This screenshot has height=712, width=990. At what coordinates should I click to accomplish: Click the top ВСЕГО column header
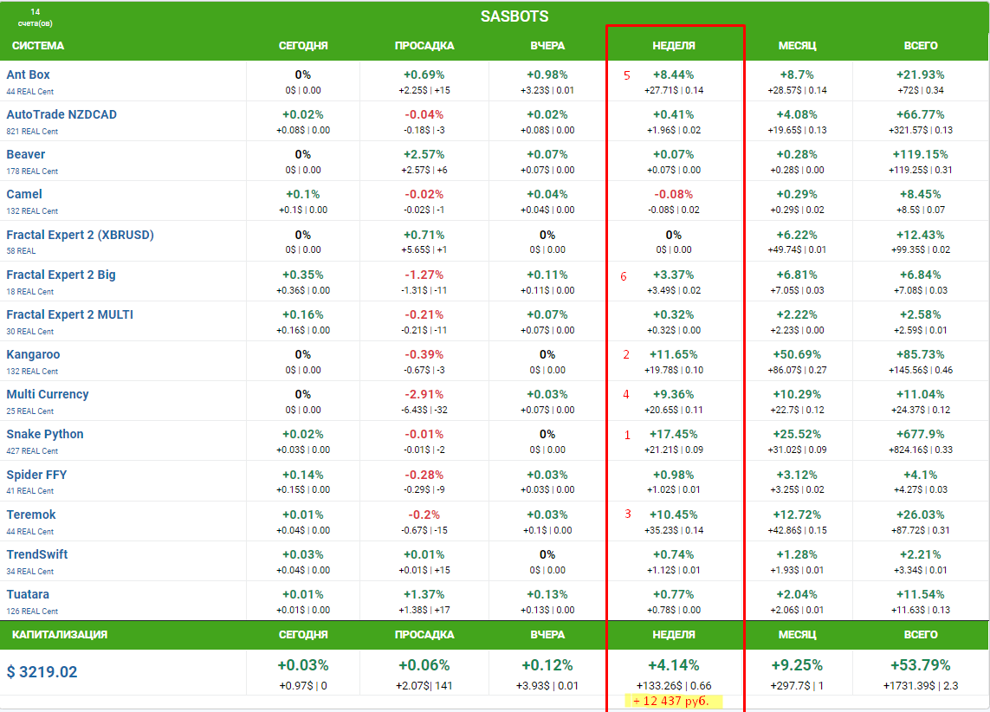pyautogui.click(x=920, y=45)
